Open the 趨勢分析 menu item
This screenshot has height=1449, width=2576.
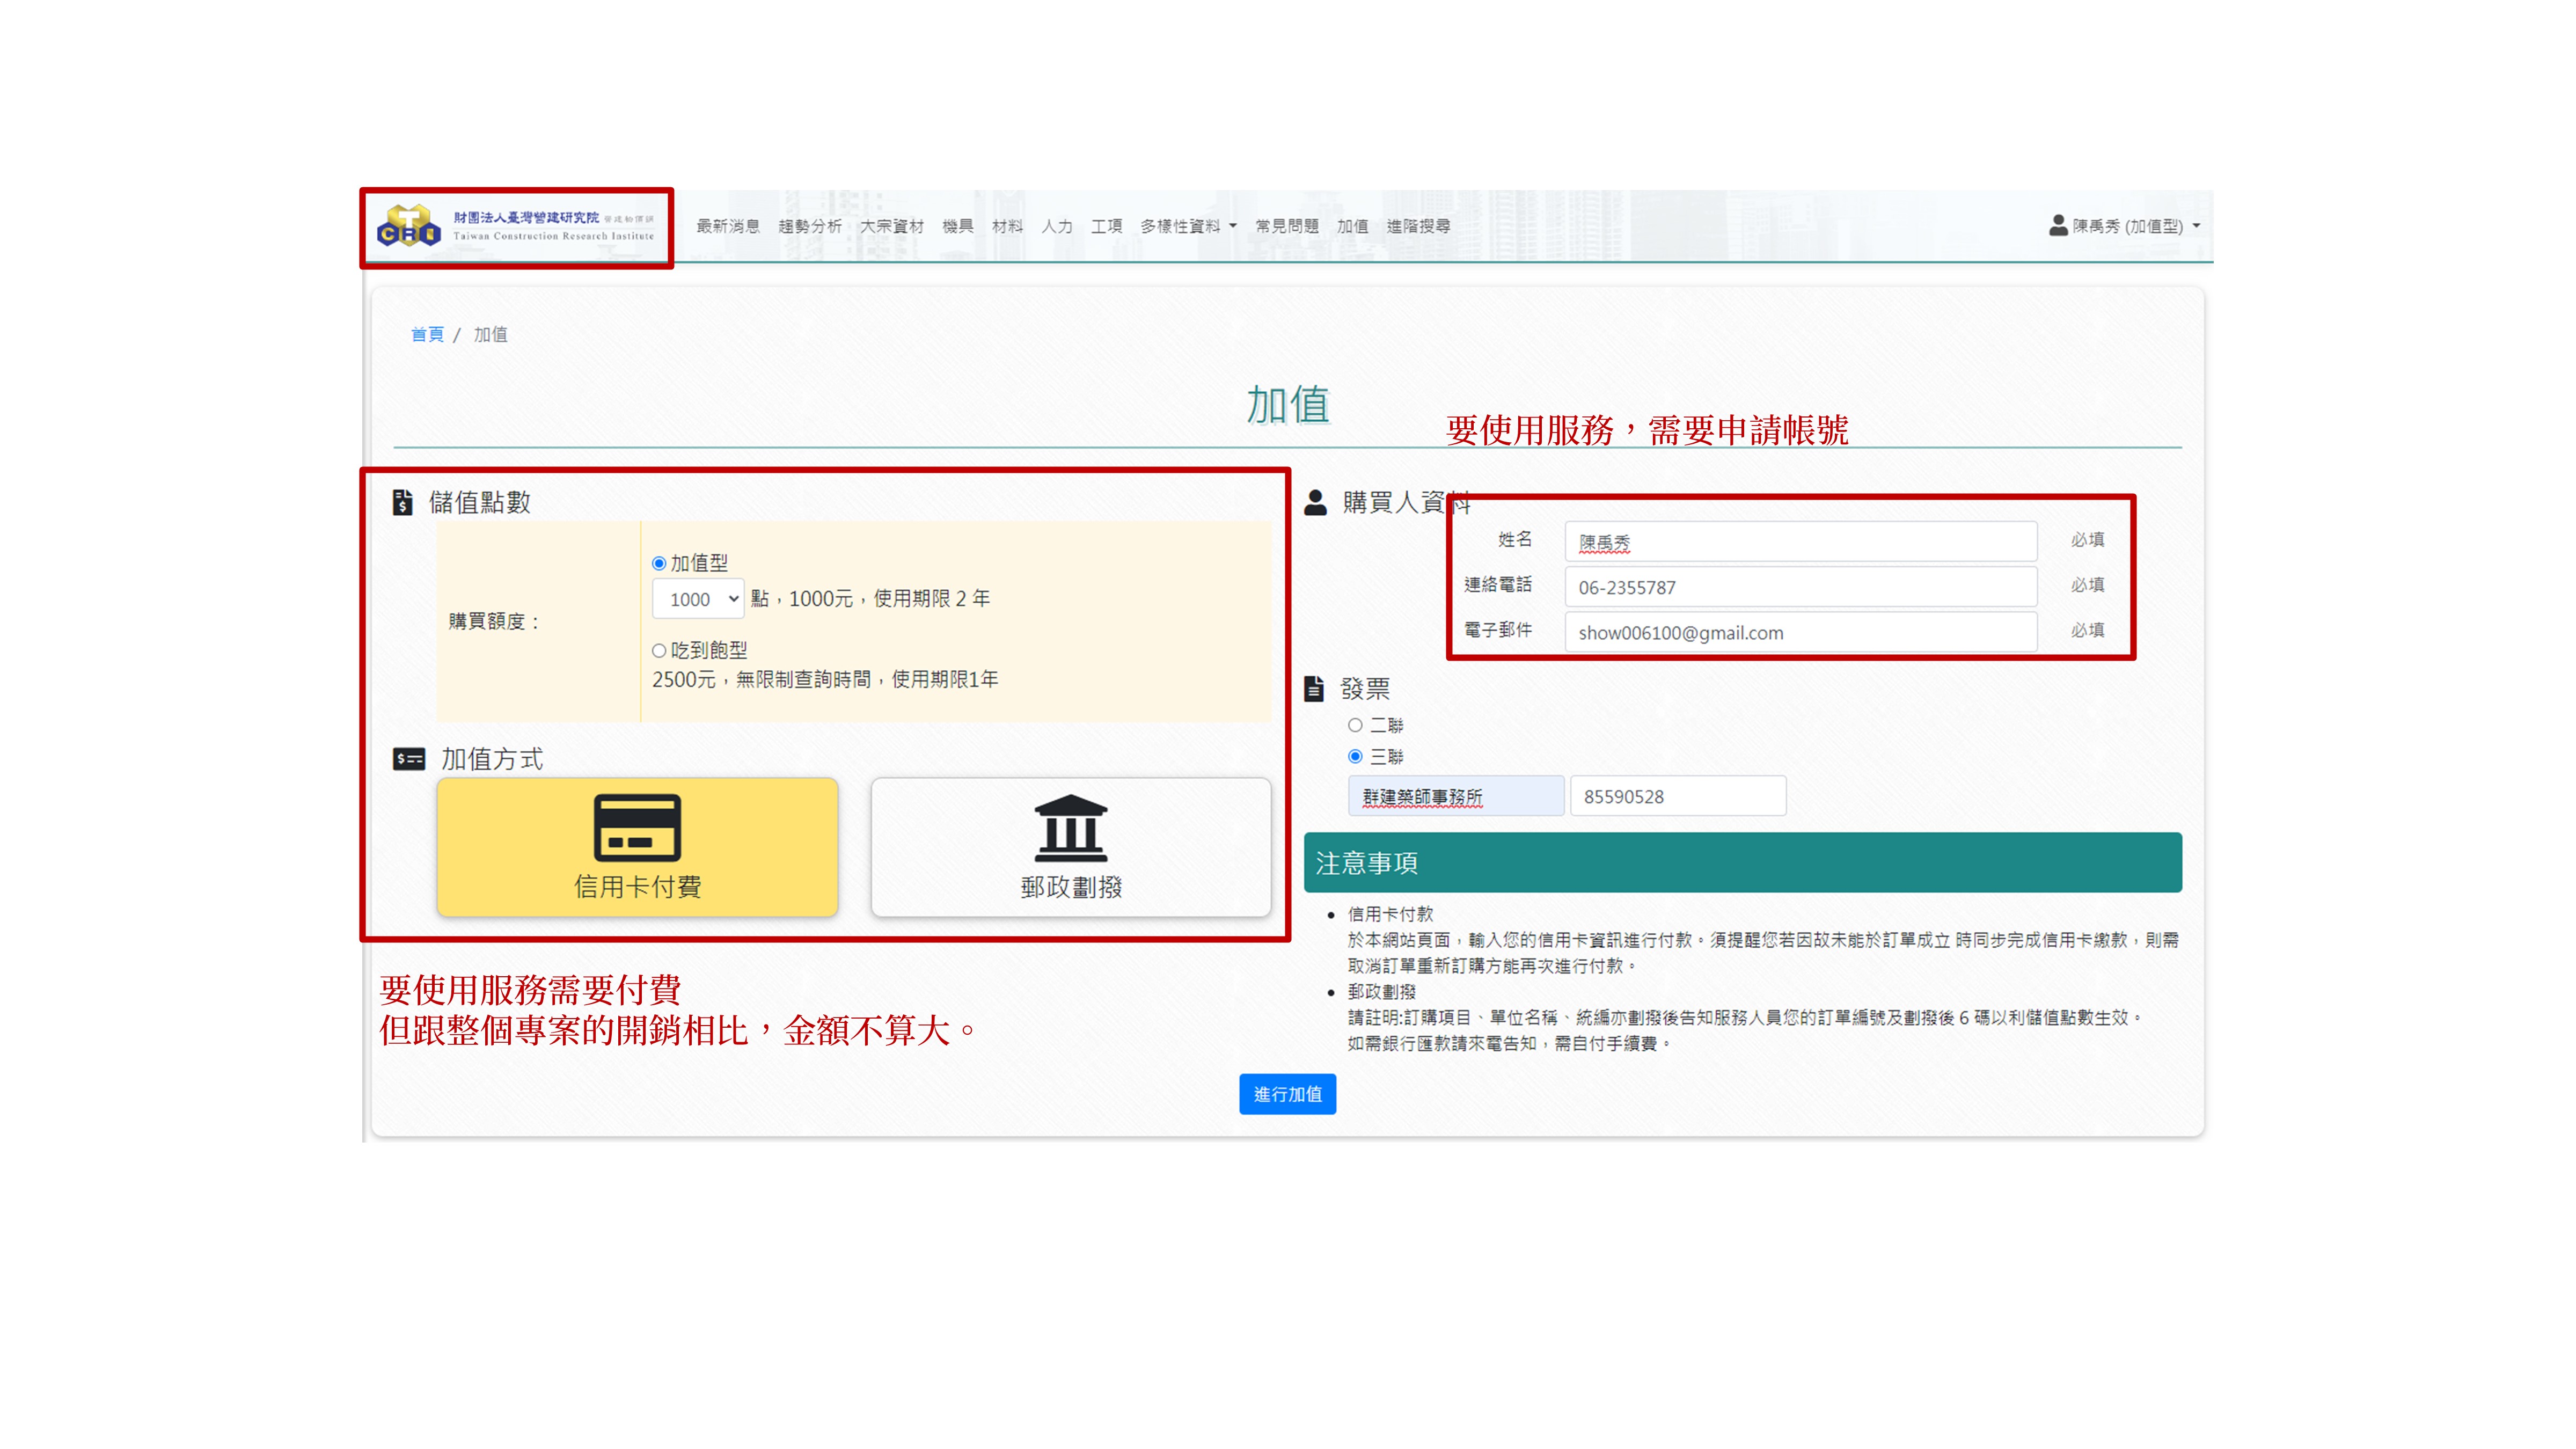coord(809,226)
